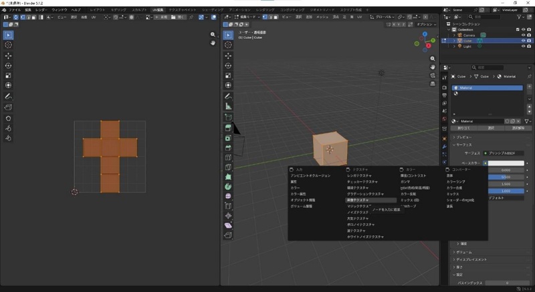This screenshot has width=535, height=292.
Task: Choose Ambient Occlusion from the input column
Action: pos(310,176)
